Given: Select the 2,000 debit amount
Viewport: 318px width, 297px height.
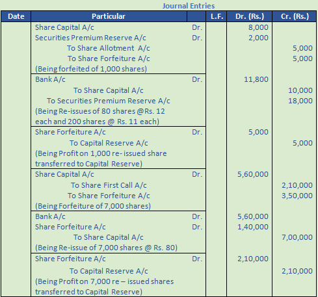Looking at the screenshot, I should pyautogui.click(x=258, y=38).
